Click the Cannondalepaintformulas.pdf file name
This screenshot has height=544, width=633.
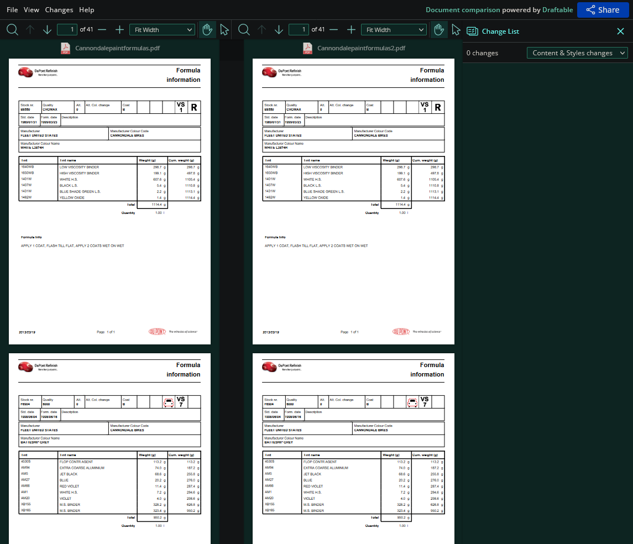(117, 48)
